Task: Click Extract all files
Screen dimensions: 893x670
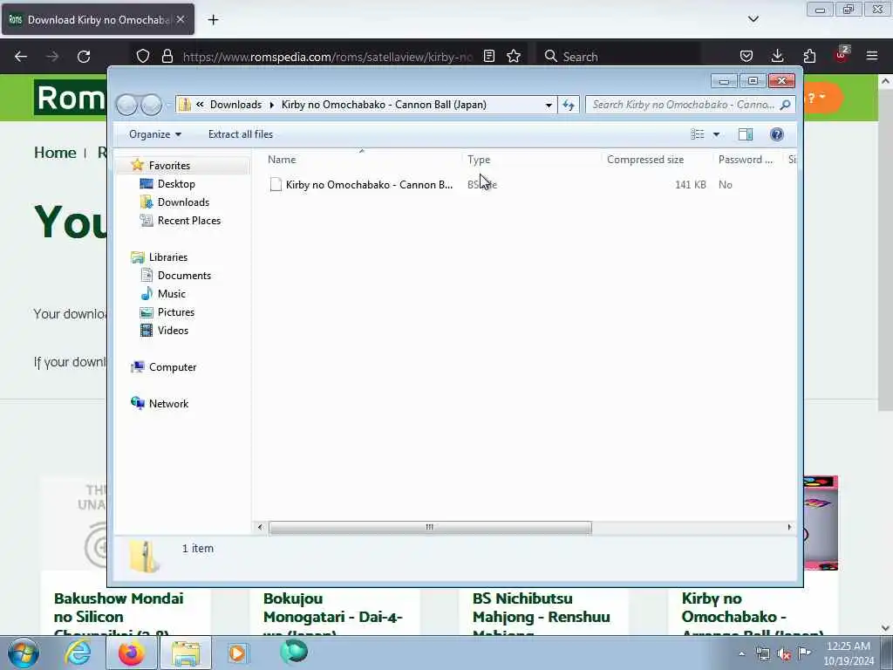Action: tap(241, 134)
